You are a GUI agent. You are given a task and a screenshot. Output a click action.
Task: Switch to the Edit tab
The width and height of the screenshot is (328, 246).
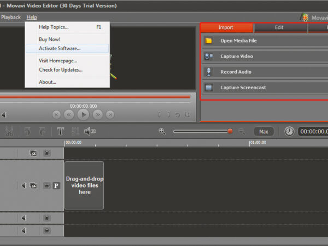(279, 27)
